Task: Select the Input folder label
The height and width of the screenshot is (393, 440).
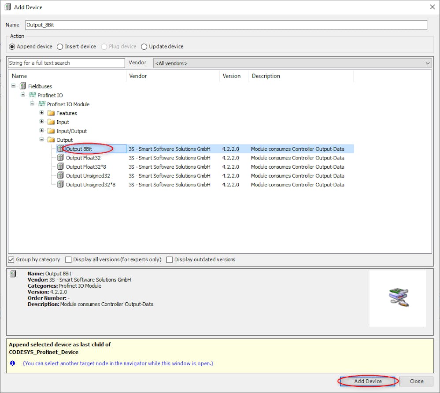Action: click(63, 122)
